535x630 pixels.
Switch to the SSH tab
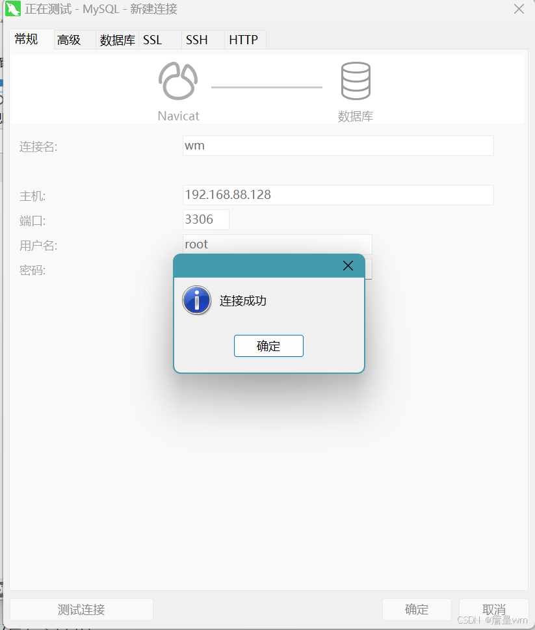point(203,40)
